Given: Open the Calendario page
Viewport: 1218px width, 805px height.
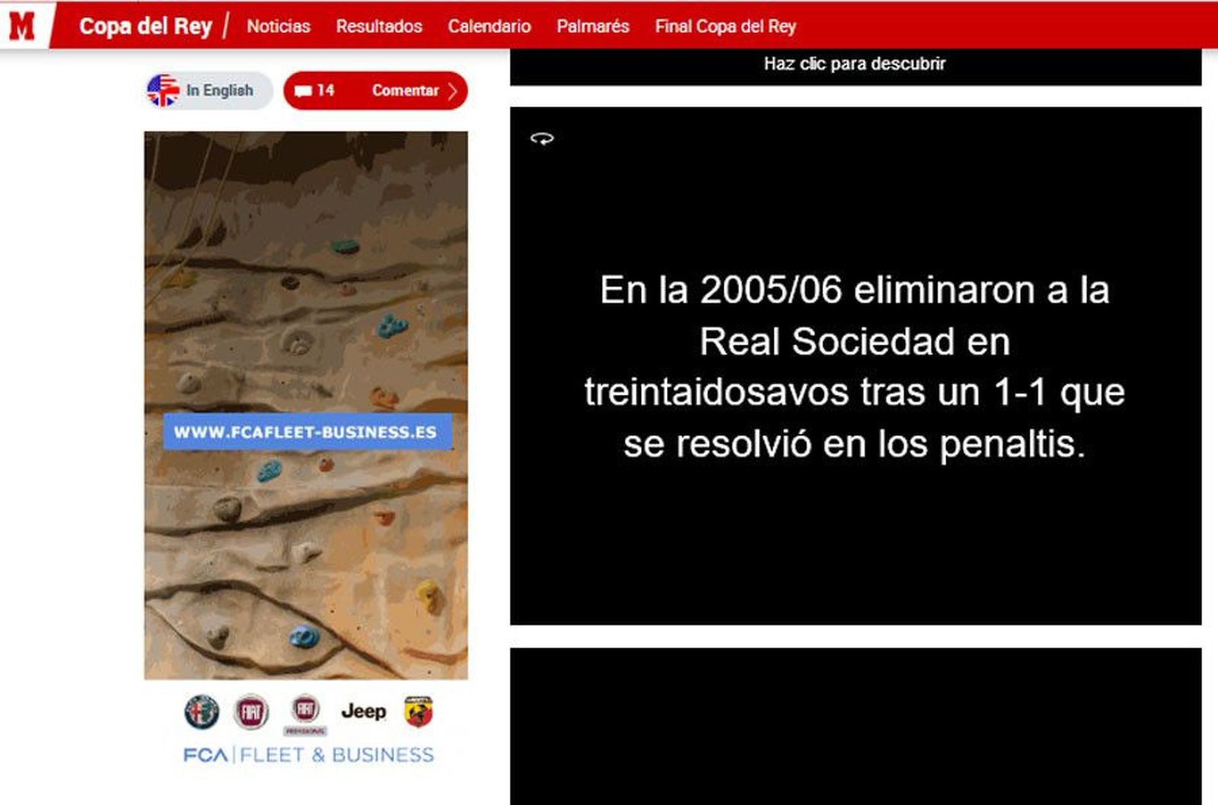Looking at the screenshot, I should 490,26.
